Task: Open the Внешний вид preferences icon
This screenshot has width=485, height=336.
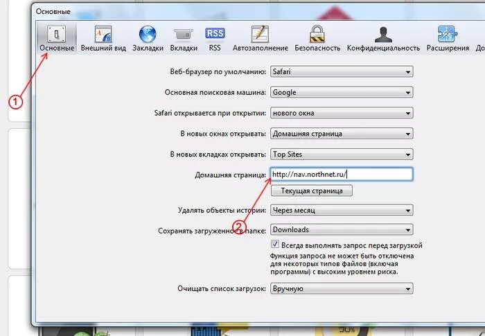Action: tap(103, 34)
